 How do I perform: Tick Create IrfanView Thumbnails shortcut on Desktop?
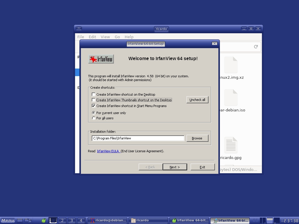click(x=93, y=100)
